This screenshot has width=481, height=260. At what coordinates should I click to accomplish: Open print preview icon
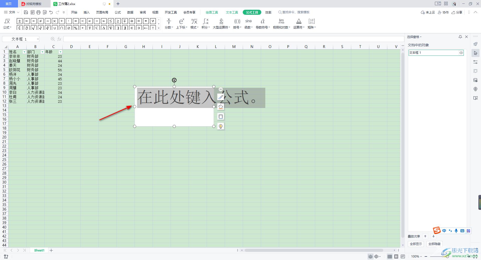[x=45, y=12]
